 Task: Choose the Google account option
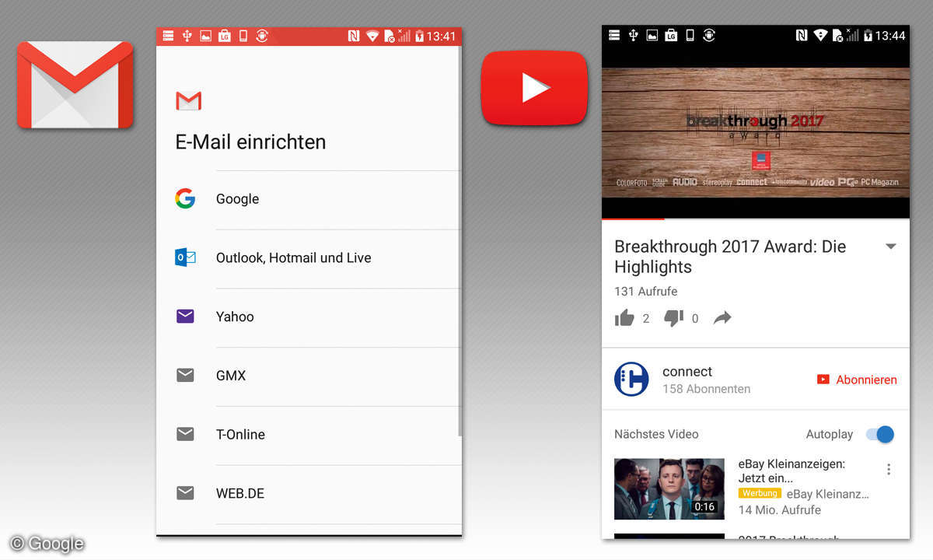click(x=309, y=199)
